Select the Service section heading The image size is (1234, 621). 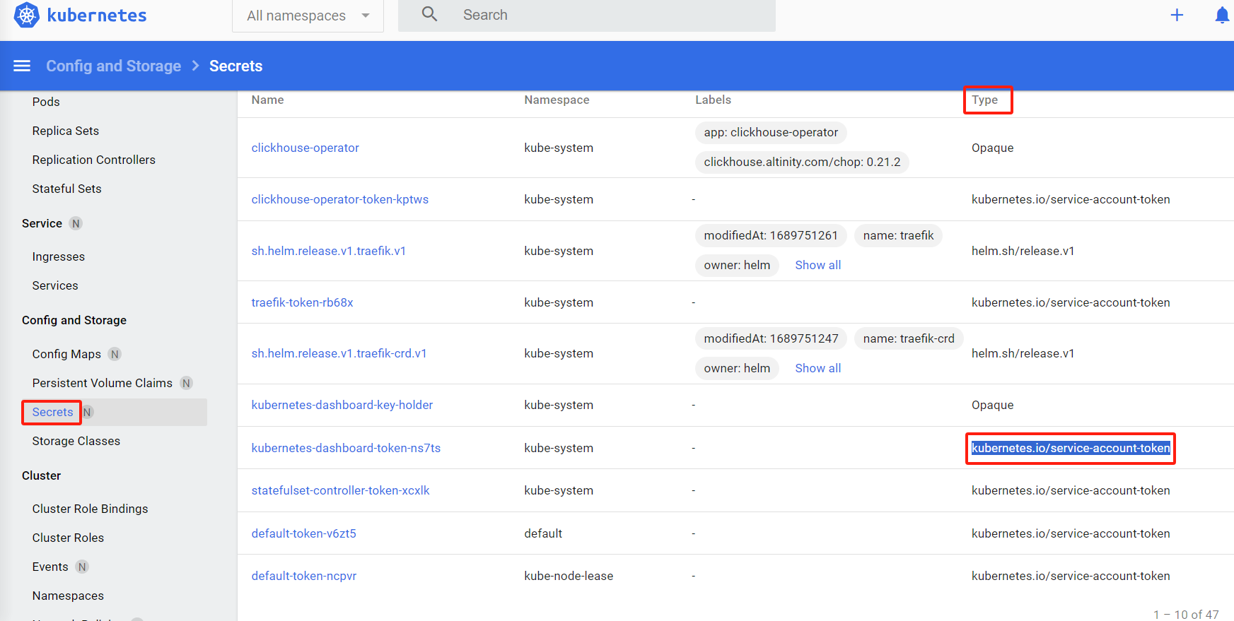click(x=42, y=223)
